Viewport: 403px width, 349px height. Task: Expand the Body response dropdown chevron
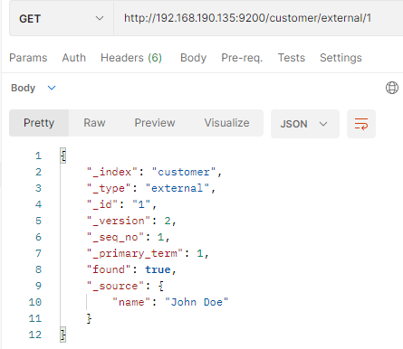tap(52, 88)
